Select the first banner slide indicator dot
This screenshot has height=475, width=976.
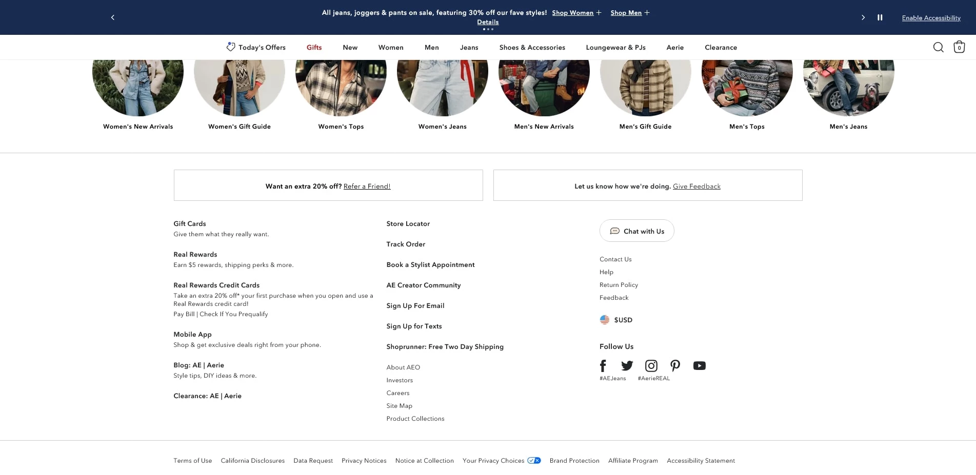[484, 29]
